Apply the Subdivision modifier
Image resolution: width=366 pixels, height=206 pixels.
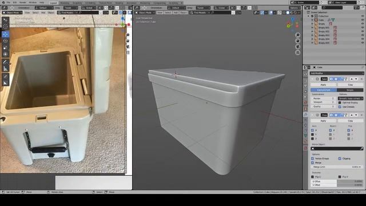(323, 85)
